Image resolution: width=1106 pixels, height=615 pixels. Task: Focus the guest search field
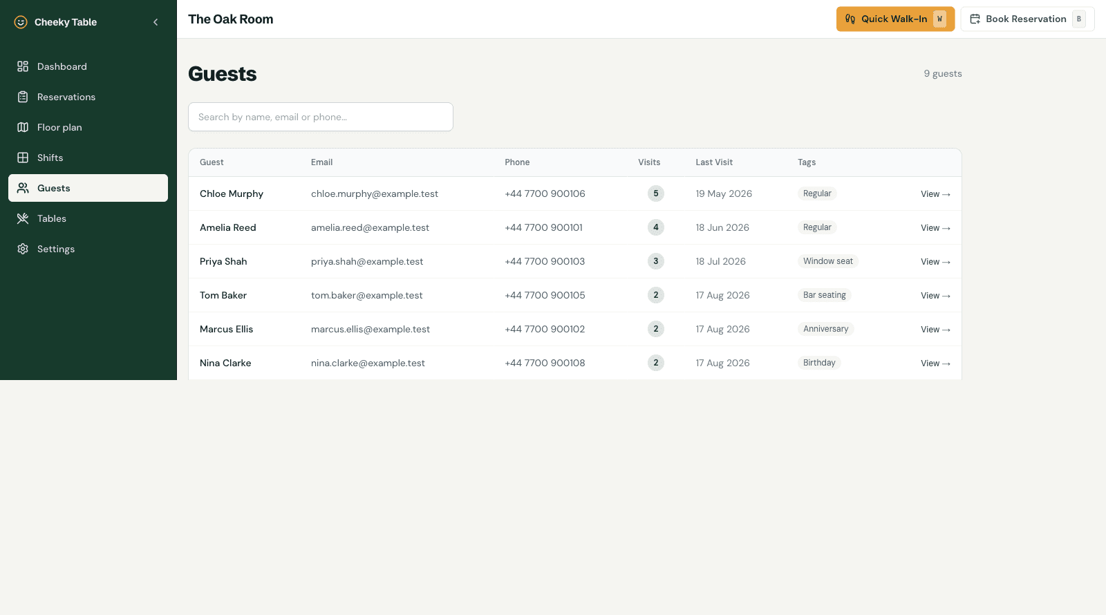(x=321, y=117)
